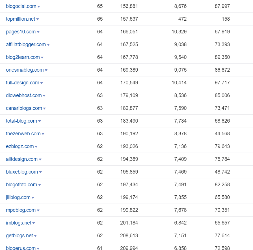Select the 157,637 value for topmillion.net
This screenshot has width=253, height=250.
pos(129,19)
